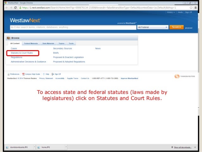Click the Preferences footer link

[15, 74]
